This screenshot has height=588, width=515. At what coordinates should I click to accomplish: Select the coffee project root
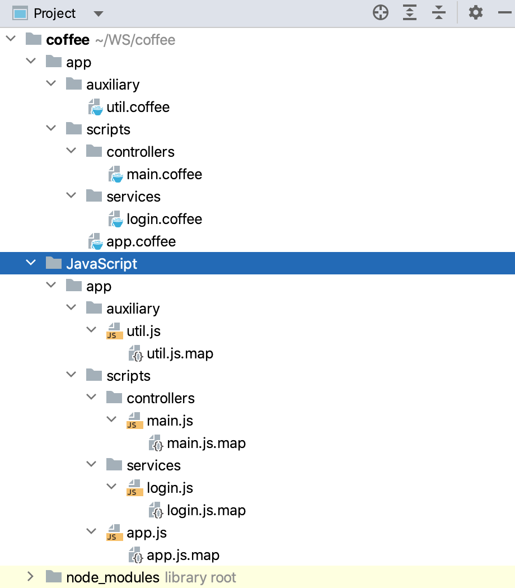(66, 39)
